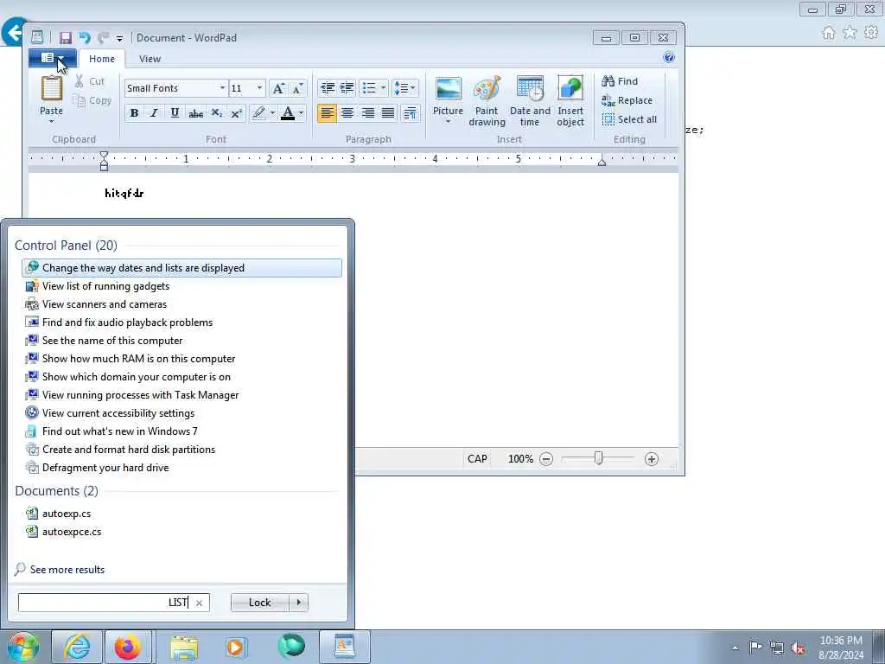Toggle Bold formatting
885x664 pixels.
click(134, 113)
